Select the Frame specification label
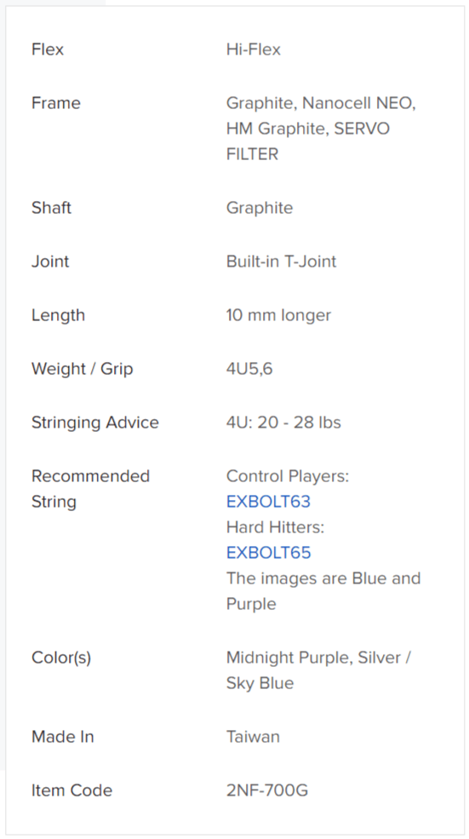This screenshot has width=469, height=839. click(x=55, y=103)
